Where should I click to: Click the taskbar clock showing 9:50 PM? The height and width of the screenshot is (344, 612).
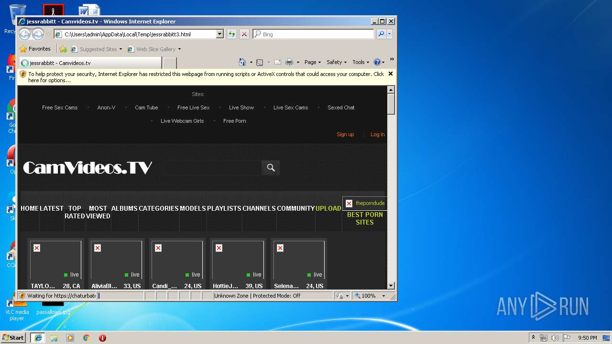[x=587, y=338]
